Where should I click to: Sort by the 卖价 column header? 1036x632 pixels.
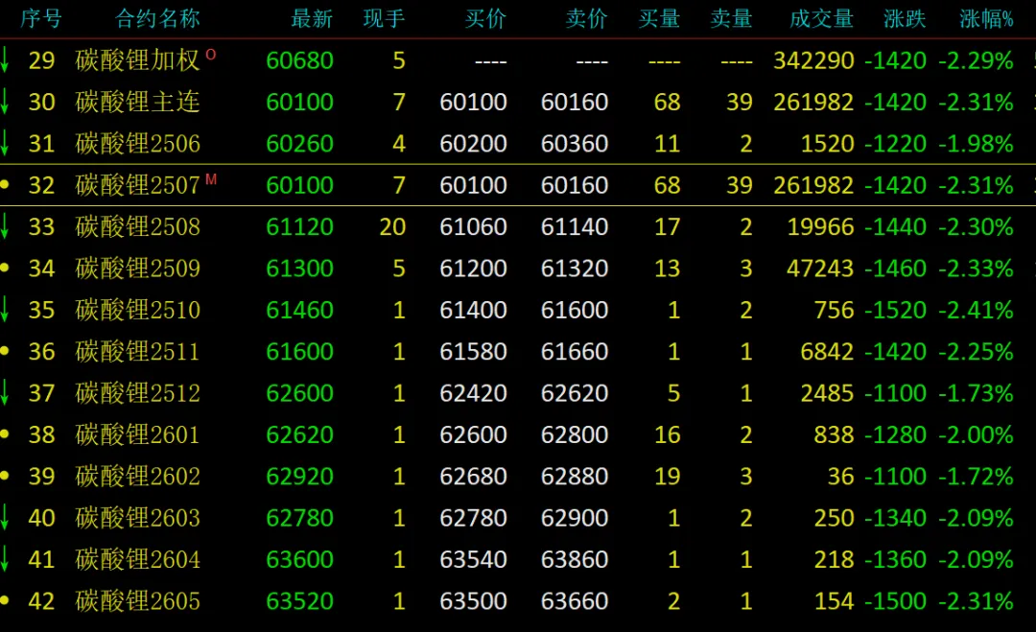coord(587,18)
